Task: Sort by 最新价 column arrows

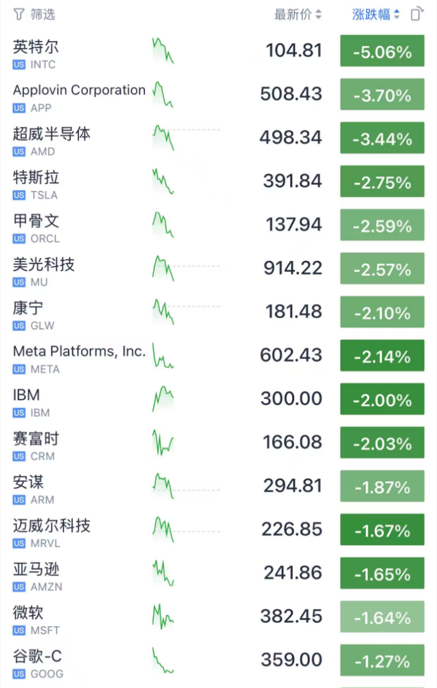Action: tap(318, 14)
